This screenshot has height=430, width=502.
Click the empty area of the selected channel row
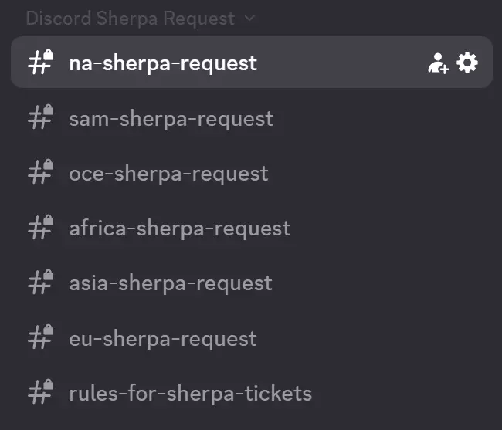click(x=340, y=63)
